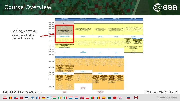Click the Romania flag icon
Viewport: 180px width, 101px height.
coord(98,98)
